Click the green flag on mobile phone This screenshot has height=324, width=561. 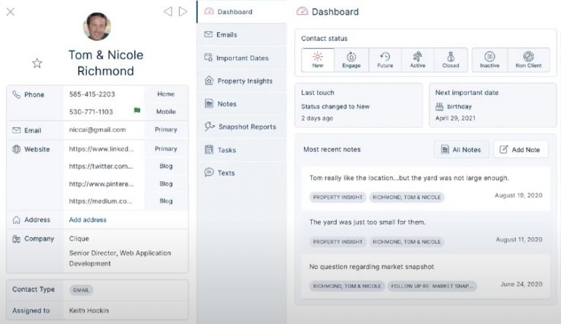tap(136, 111)
